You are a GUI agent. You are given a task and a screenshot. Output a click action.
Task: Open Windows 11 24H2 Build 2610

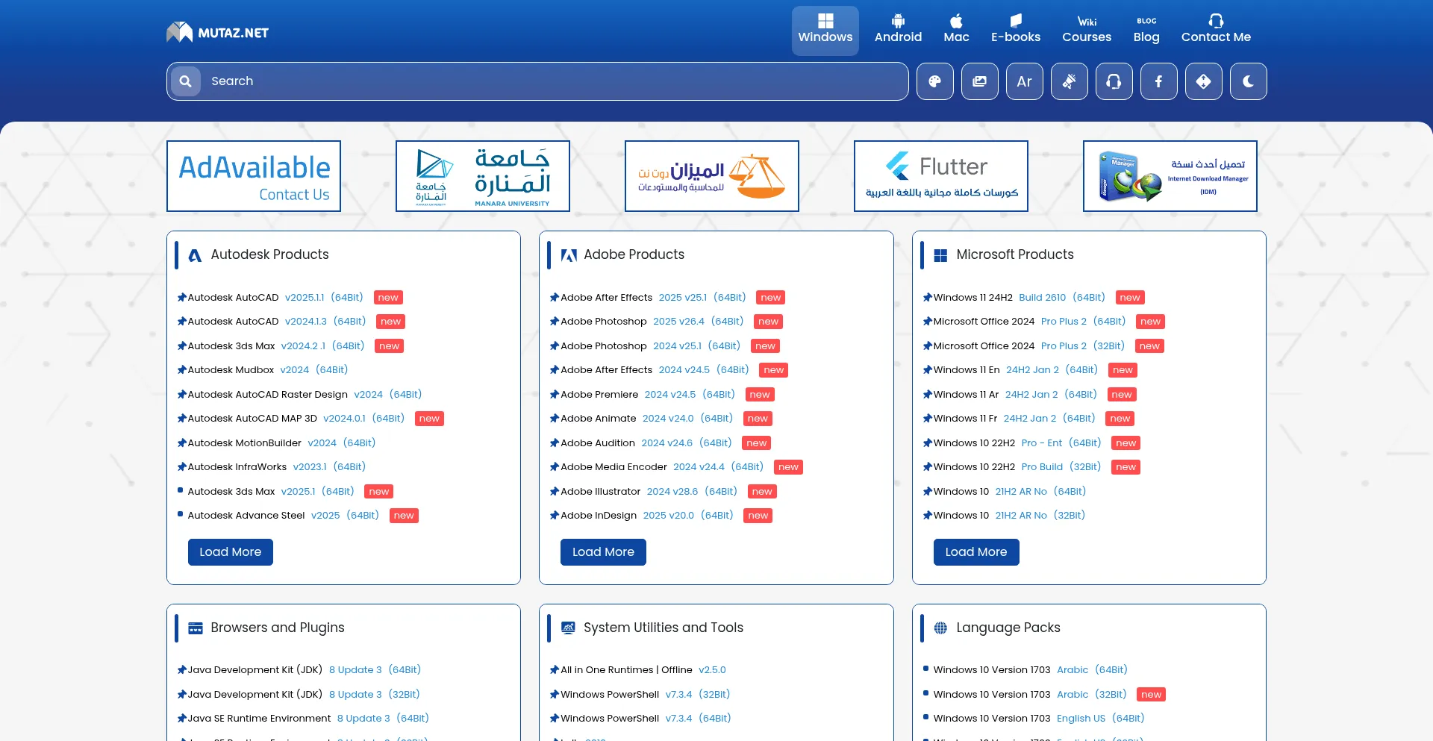click(x=1020, y=297)
